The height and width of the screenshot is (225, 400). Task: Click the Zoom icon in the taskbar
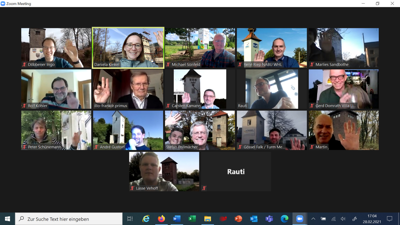pyautogui.click(x=299, y=219)
